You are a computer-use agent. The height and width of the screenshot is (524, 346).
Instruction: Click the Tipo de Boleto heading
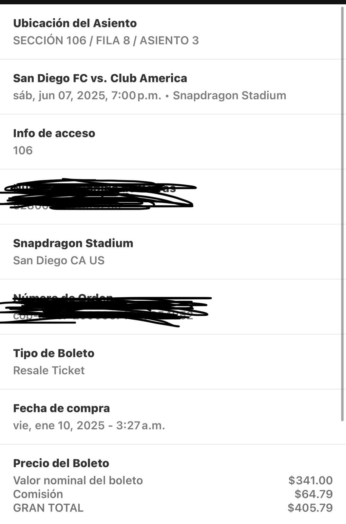(54, 353)
